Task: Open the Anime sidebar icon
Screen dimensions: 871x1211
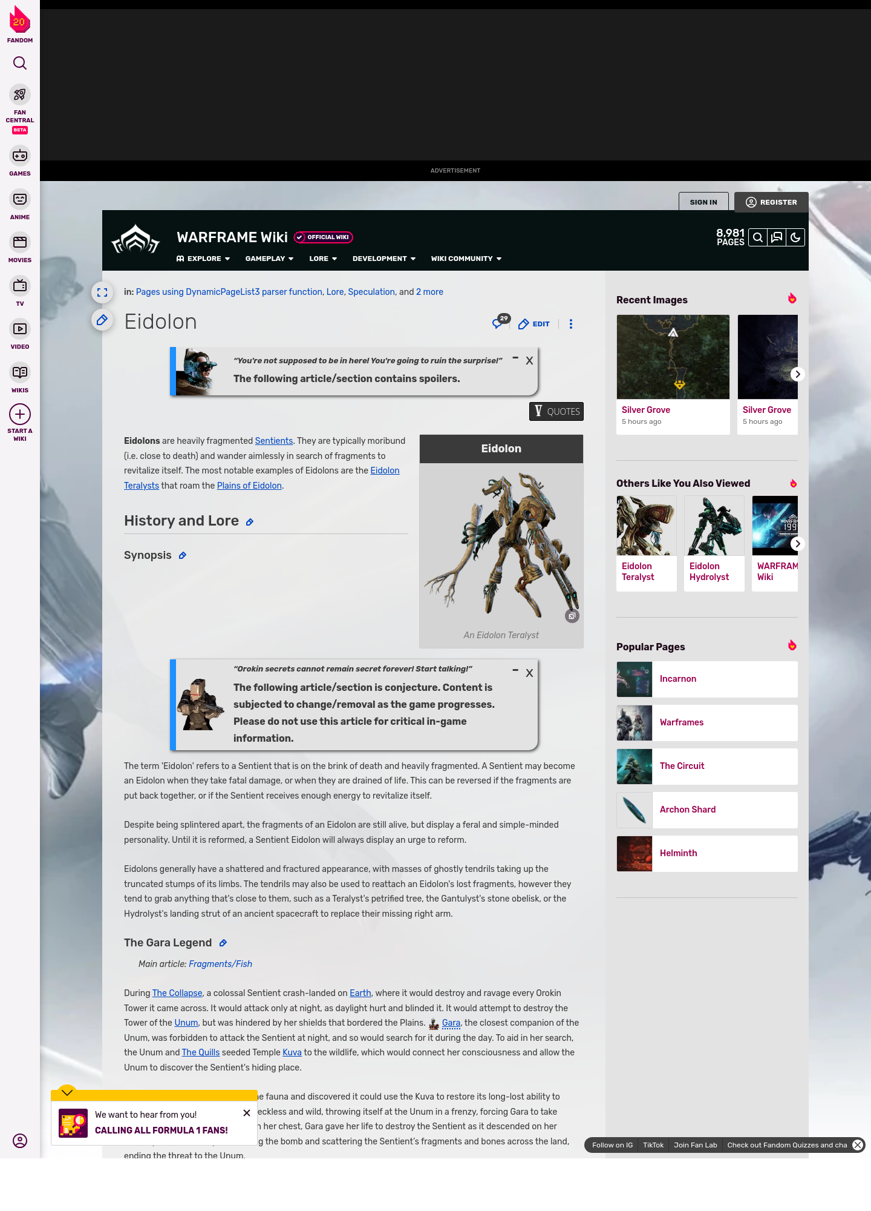Action: click(x=20, y=199)
